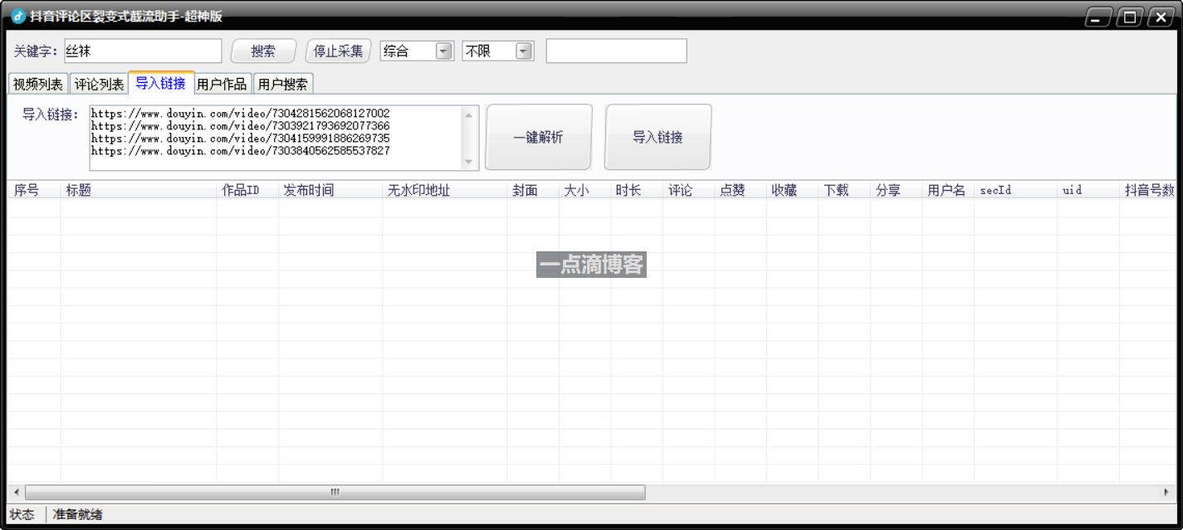Screen dimensions: 1183x530
Task: Click the 时长 column header
Action: pyautogui.click(x=637, y=190)
